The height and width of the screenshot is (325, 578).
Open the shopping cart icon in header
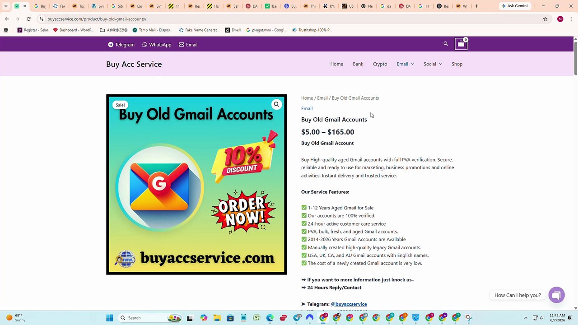461,44
